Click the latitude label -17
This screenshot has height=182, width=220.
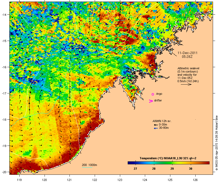[x=4, y=93]
